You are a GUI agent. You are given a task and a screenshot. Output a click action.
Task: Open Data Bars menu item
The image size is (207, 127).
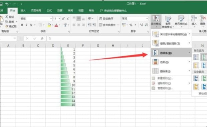tap(171, 53)
